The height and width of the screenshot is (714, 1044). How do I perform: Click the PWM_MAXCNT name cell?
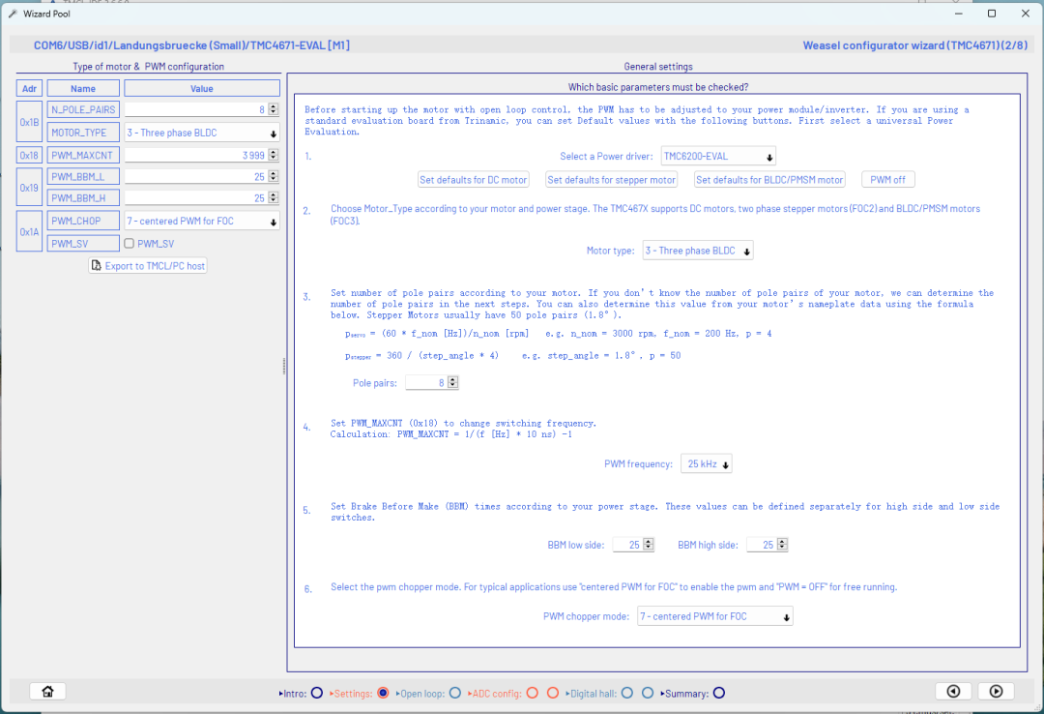coord(83,156)
